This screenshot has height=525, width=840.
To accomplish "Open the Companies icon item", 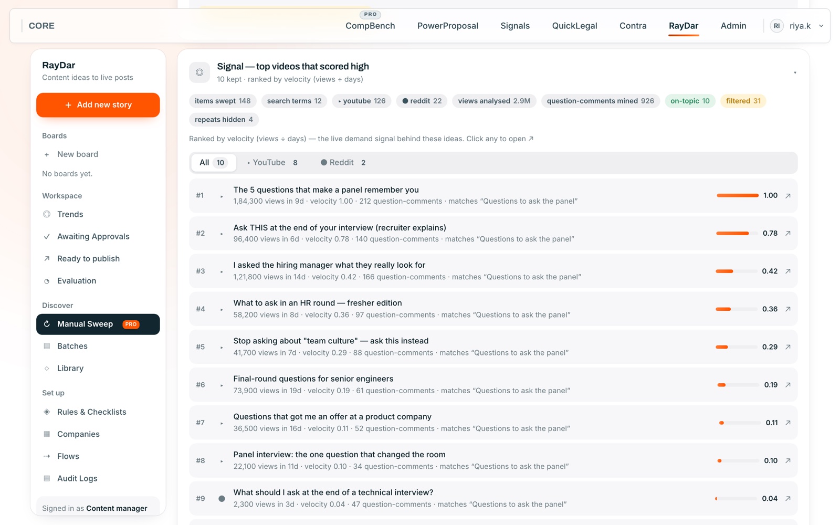I will (47, 434).
